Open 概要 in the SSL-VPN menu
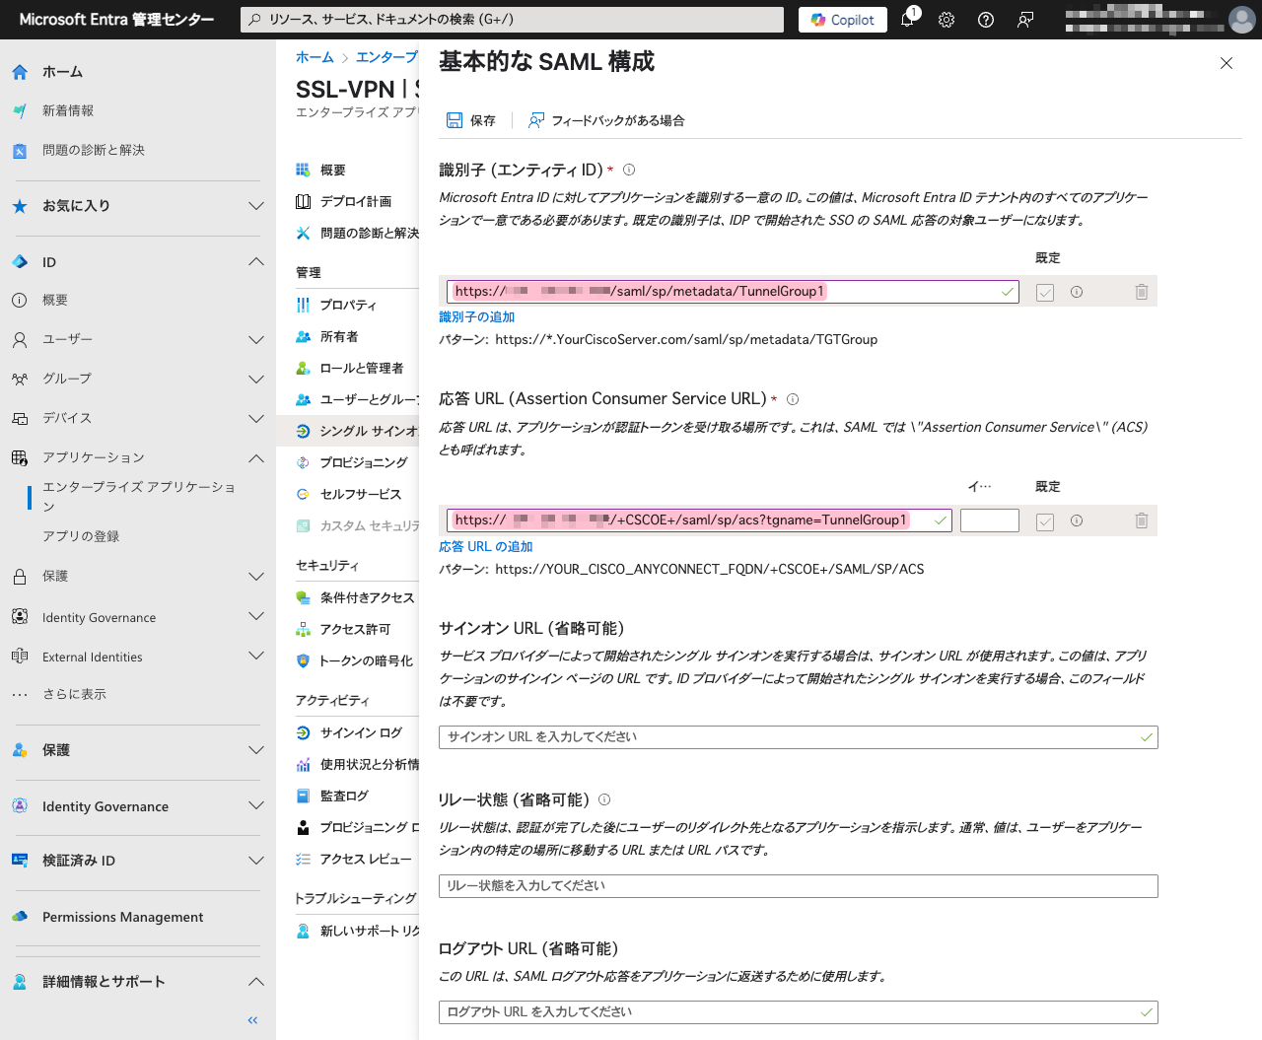This screenshot has height=1040, width=1262. (x=332, y=170)
